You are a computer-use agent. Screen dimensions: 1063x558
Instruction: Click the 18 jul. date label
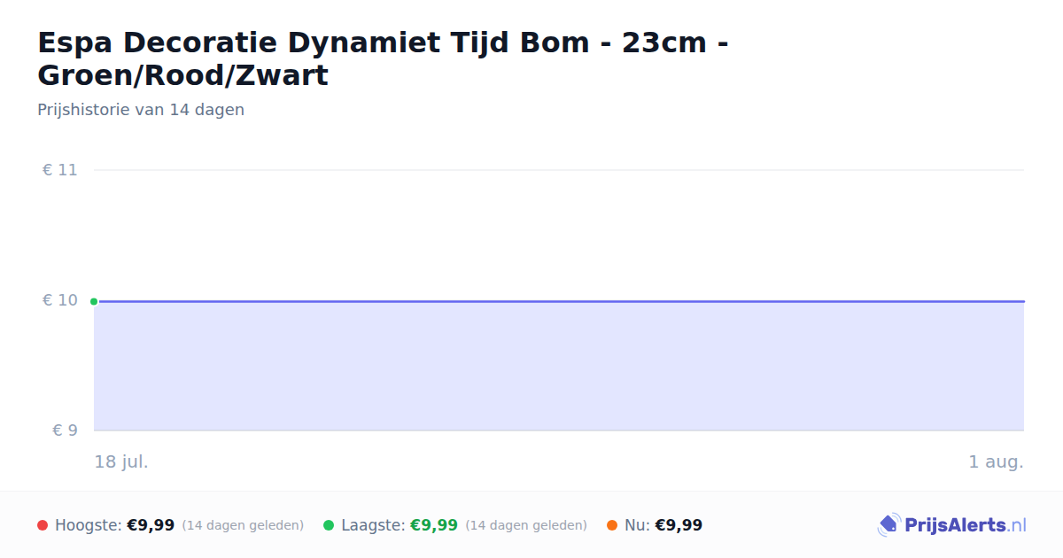121,461
